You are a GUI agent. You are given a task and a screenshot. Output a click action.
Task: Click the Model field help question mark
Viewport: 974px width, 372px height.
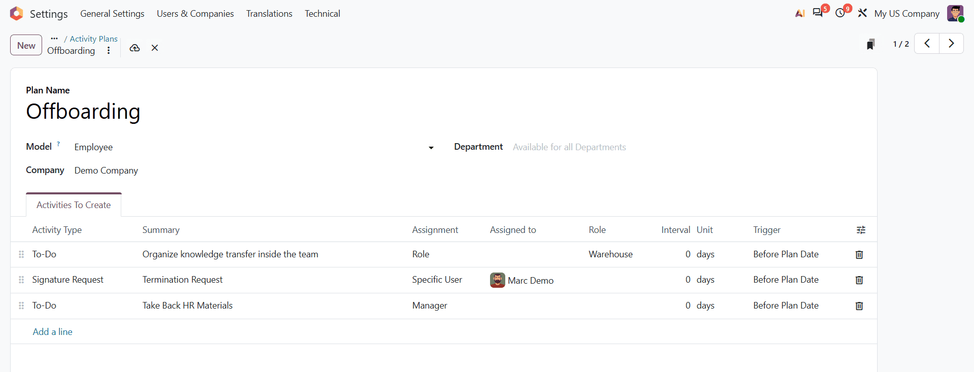click(x=58, y=144)
